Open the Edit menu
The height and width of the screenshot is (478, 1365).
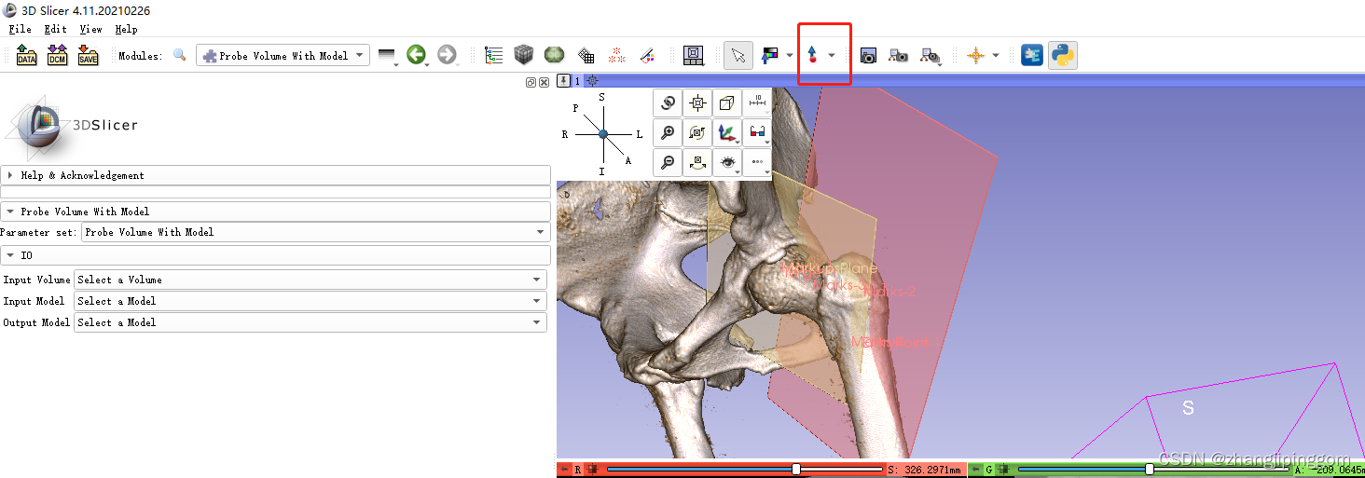pos(55,30)
